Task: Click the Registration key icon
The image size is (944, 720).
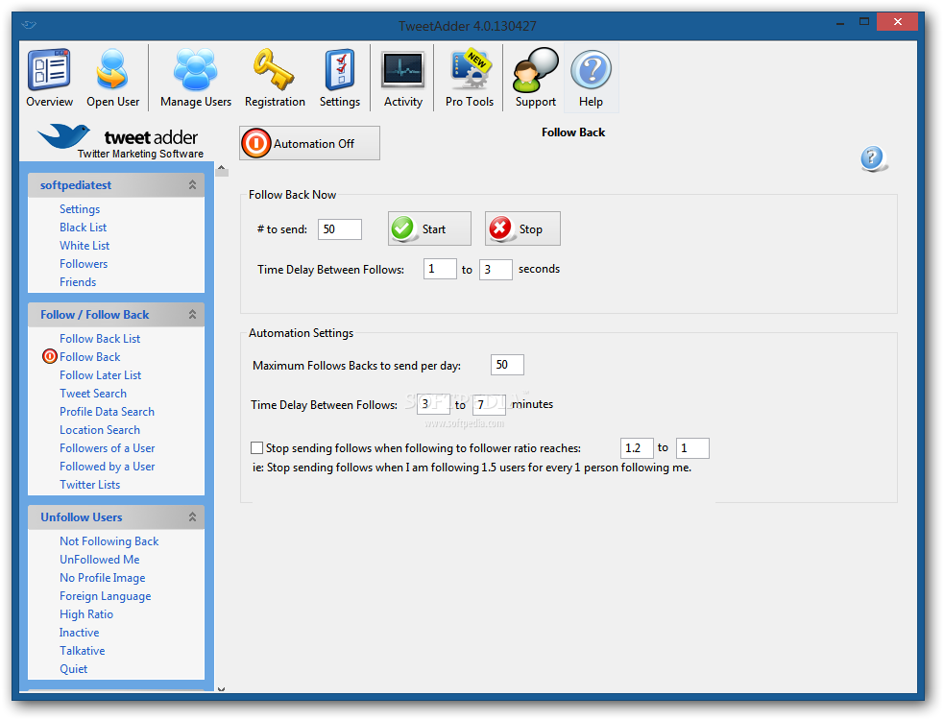Action: [x=275, y=79]
